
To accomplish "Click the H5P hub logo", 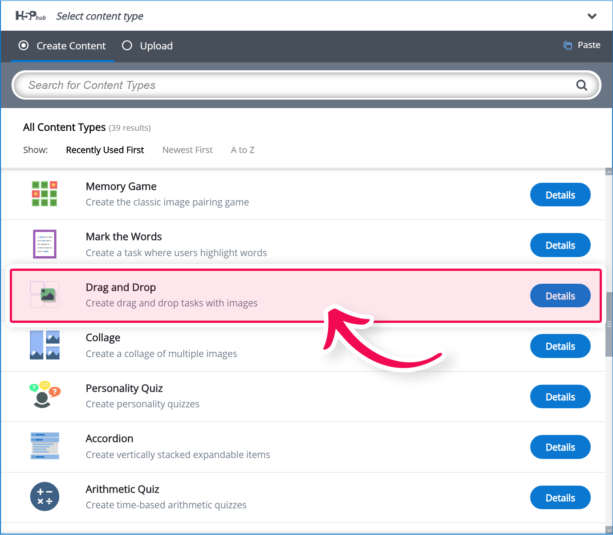I will click(31, 16).
